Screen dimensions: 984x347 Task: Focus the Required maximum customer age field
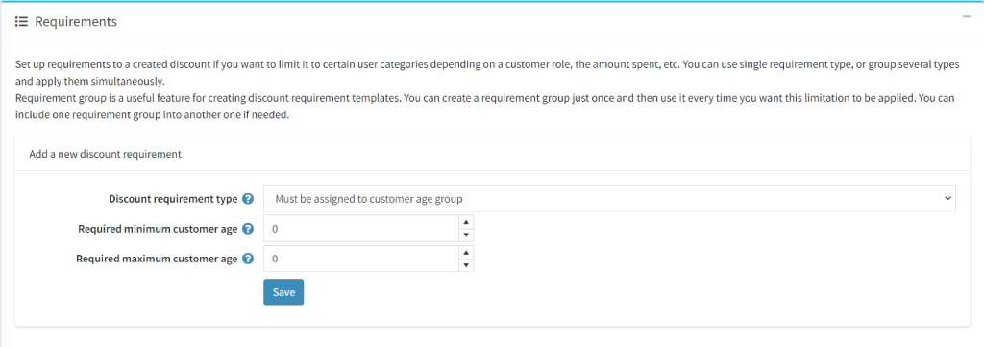pyautogui.click(x=361, y=259)
